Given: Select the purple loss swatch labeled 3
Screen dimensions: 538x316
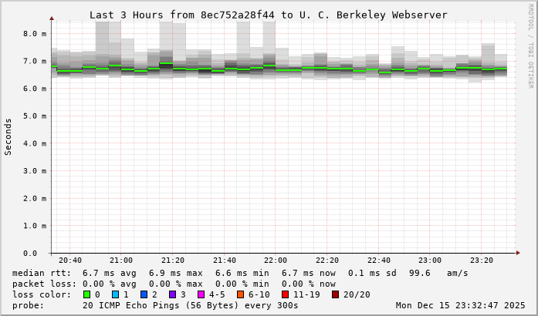Looking at the screenshot, I should pyautogui.click(x=172, y=294).
